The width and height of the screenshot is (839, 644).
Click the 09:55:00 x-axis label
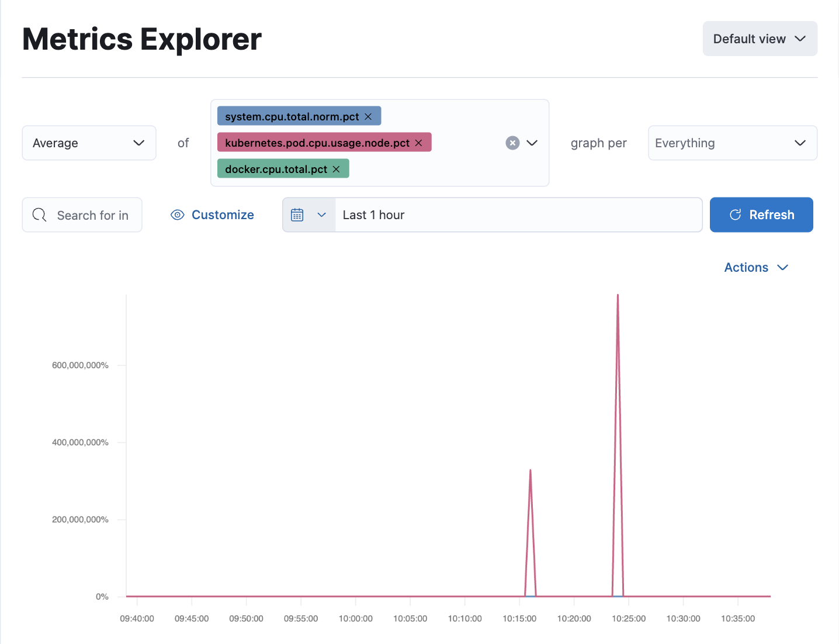(301, 619)
